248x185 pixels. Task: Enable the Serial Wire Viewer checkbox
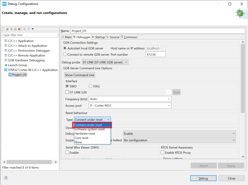pyautogui.click(x=67, y=153)
